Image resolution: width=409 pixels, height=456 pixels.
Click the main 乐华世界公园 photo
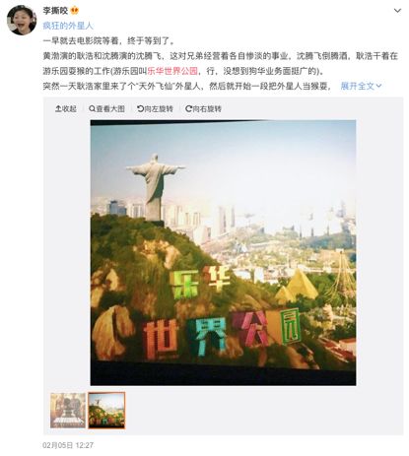click(223, 252)
